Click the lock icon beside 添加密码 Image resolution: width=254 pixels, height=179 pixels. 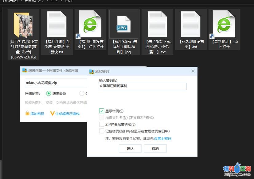[27, 114]
